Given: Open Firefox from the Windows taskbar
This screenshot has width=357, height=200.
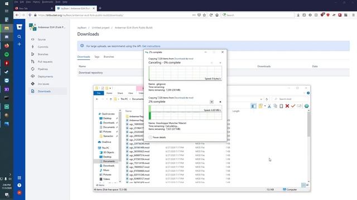Looking at the screenshot, I should pos(7,46).
